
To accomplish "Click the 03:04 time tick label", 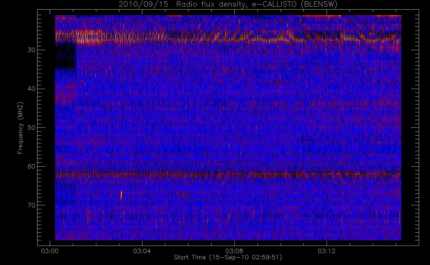I will click(142, 251).
